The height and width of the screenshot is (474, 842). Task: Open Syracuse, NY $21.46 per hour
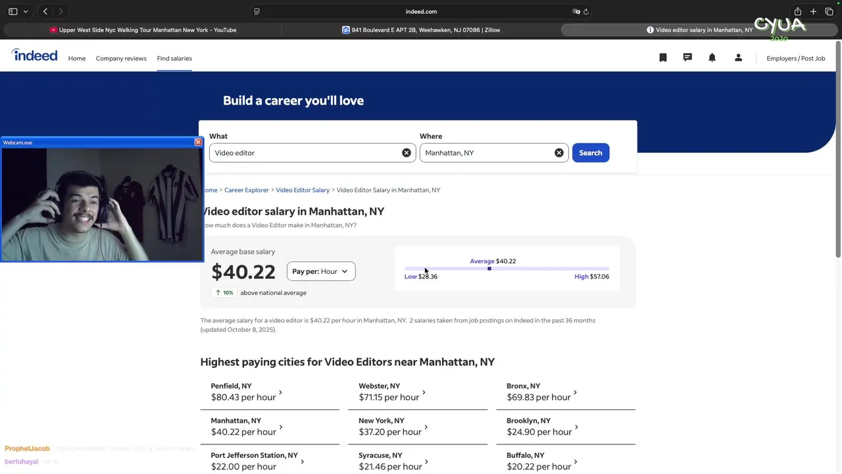click(x=418, y=461)
